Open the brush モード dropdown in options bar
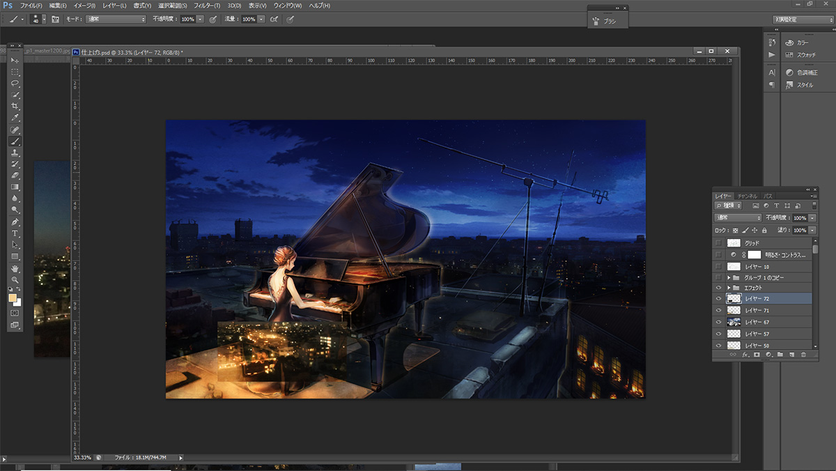The height and width of the screenshot is (471, 836). (x=115, y=20)
